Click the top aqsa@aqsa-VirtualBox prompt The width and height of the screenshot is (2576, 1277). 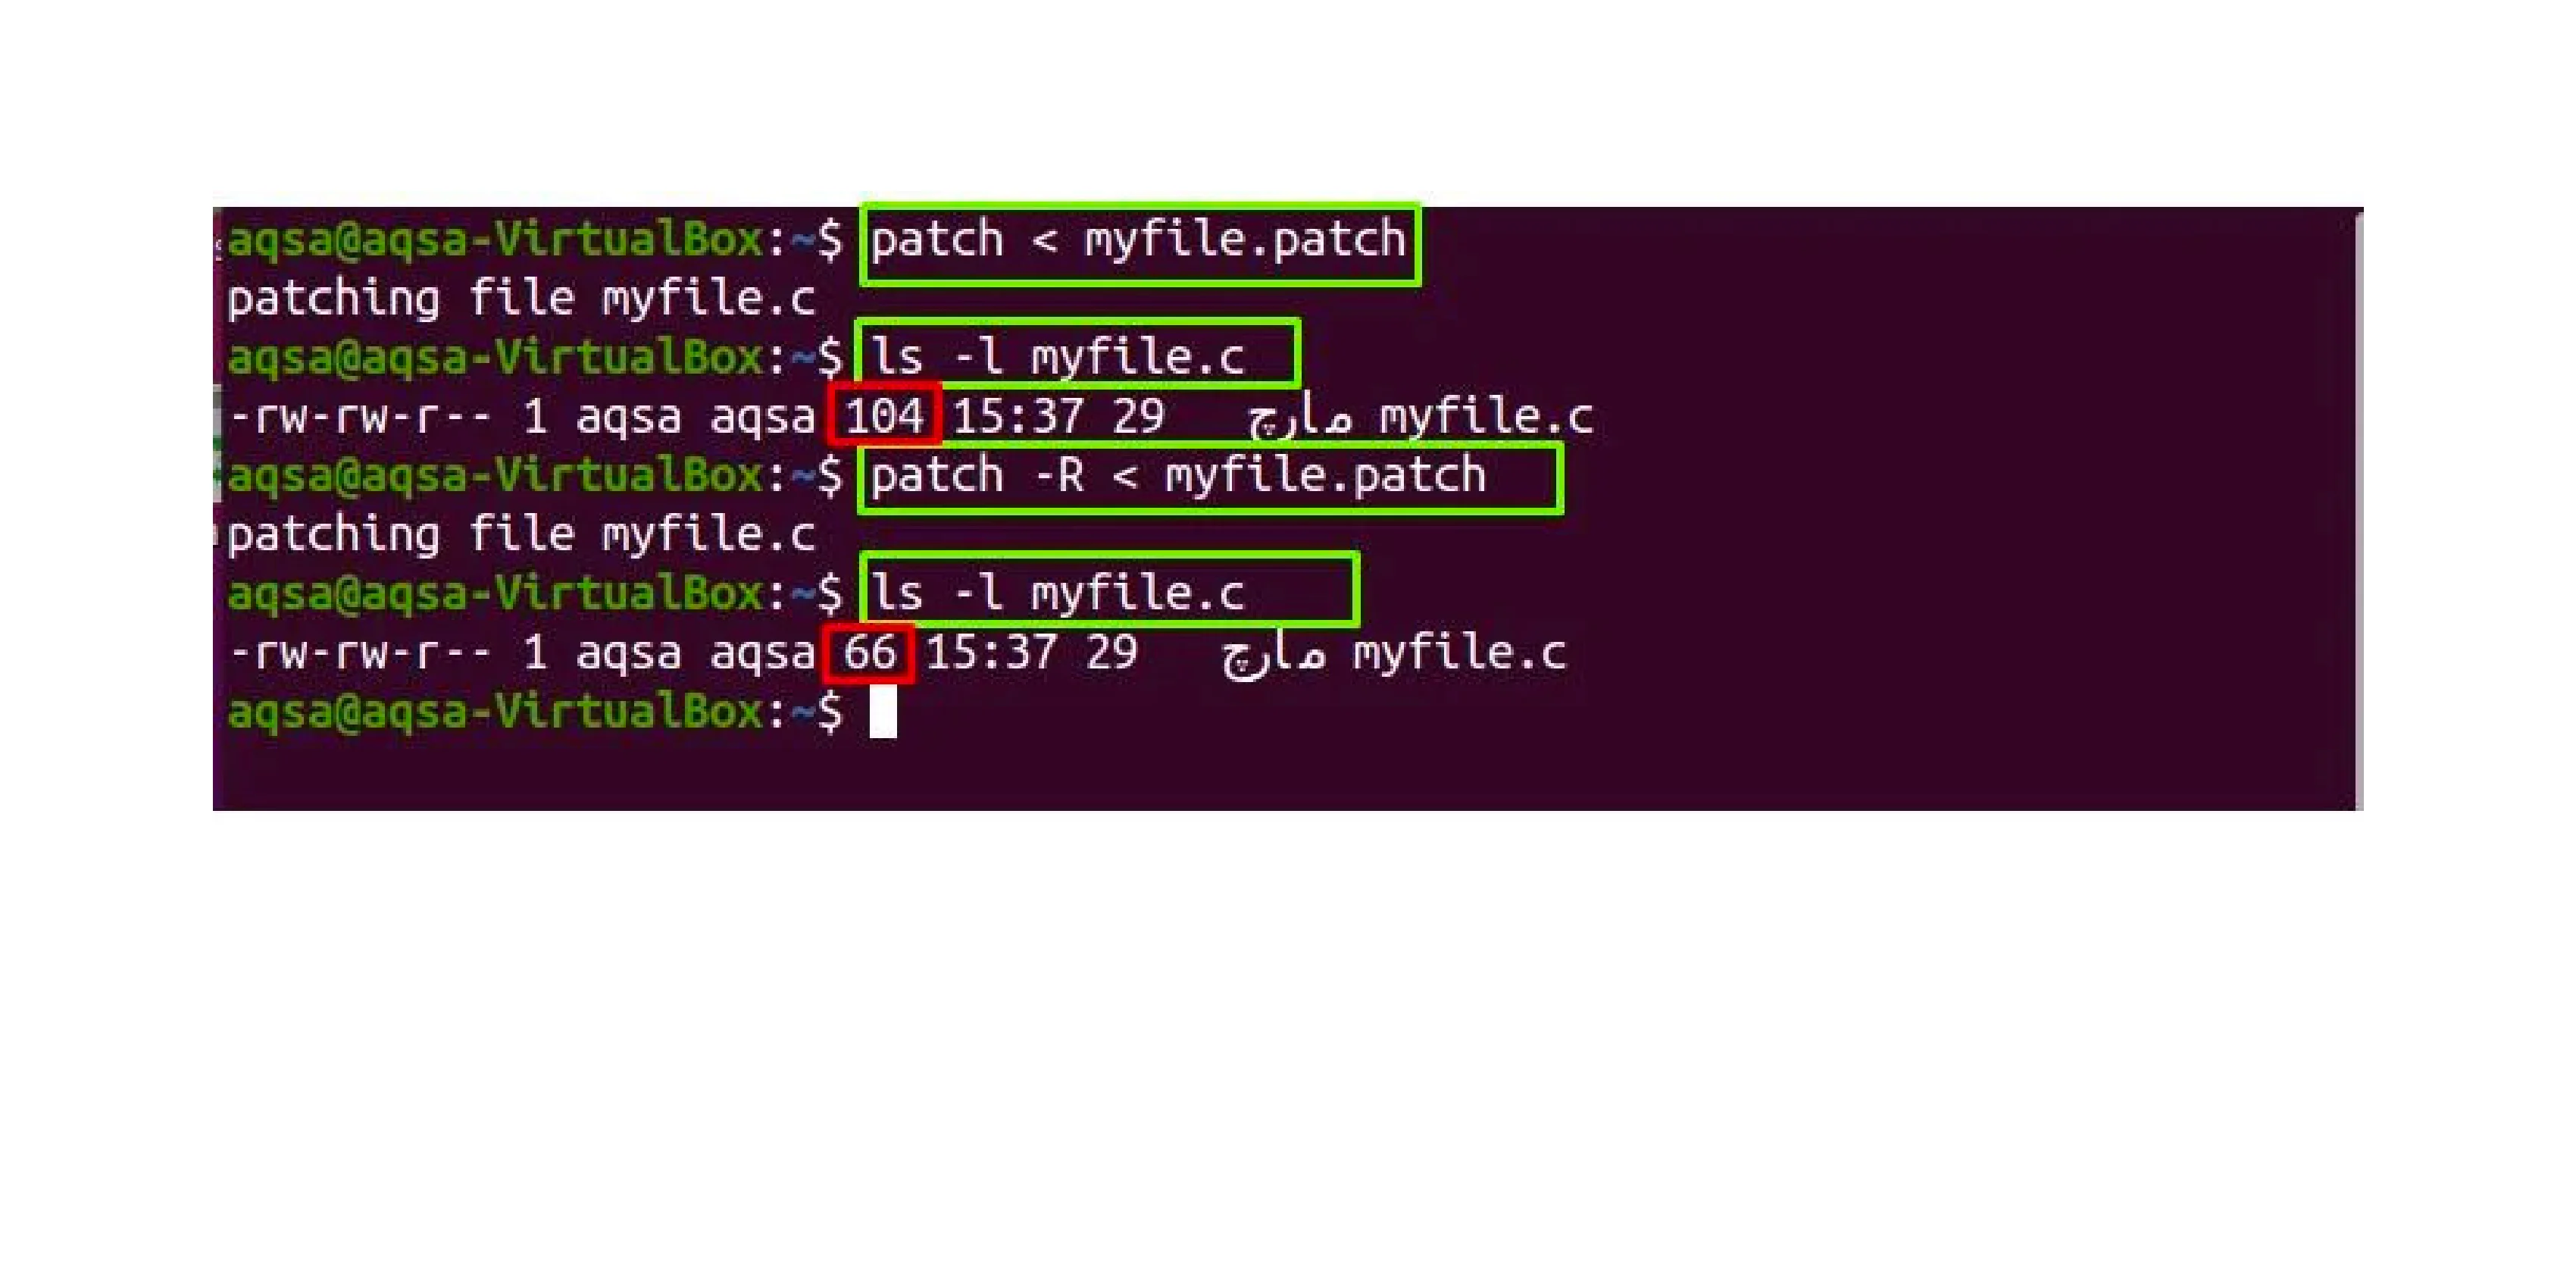coord(535,240)
